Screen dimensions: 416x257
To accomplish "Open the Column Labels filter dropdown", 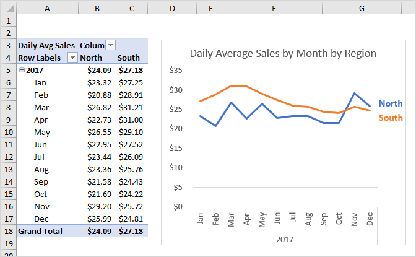I will 110,45.
